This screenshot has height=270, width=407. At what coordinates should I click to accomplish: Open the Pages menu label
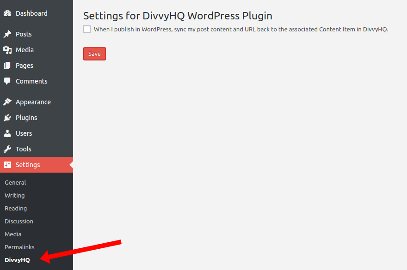click(x=25, y=66)
